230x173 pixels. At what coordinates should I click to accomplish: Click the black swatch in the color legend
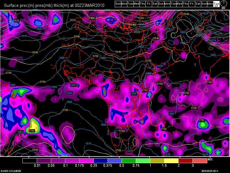click(30, 161)
